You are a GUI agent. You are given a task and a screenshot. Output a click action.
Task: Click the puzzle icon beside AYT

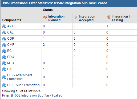click(4, 26)
